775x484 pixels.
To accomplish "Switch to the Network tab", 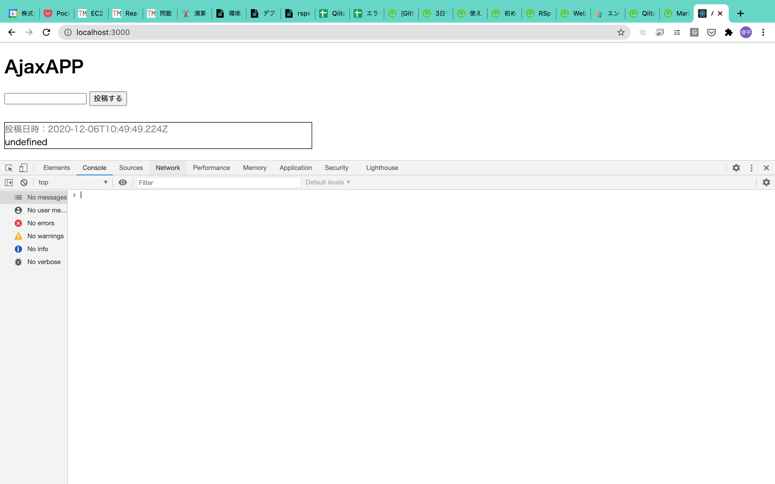I will coord(168,168).
